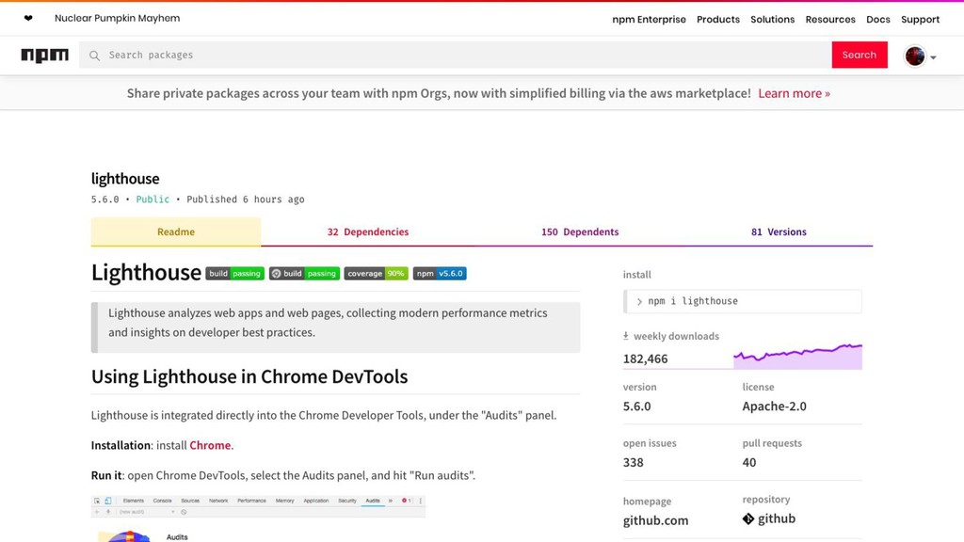
Task: Click the DevTools screenshot image
Action: (x=258, y=518)
